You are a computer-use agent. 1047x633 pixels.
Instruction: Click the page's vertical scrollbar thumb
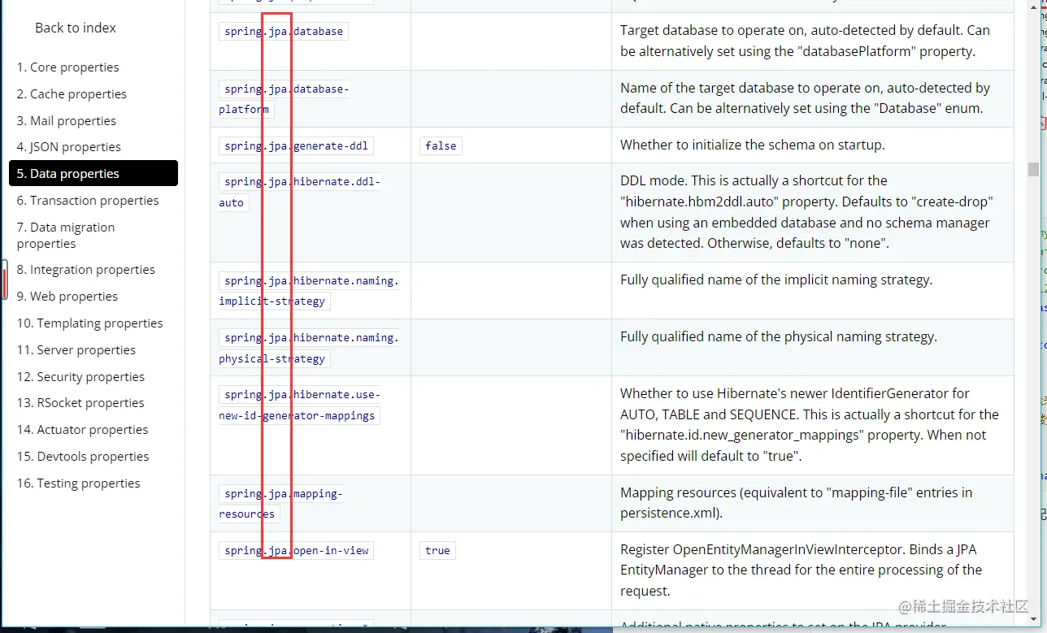pos(1033,169)
